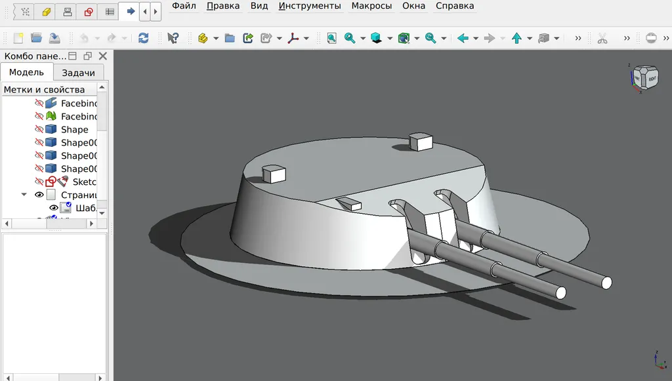Toggle the eye icon beside Страница
Viewport: 672px width, 381px height.
pyautogui.click(x=39, y=194)
